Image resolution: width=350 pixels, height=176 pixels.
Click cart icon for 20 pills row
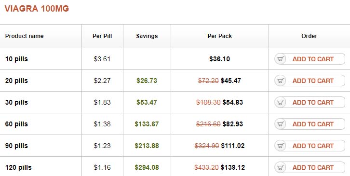tap(281, 81)
